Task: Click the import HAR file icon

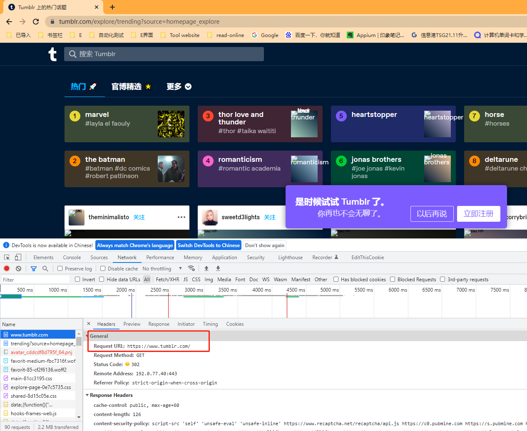Action: coord(206,268)
